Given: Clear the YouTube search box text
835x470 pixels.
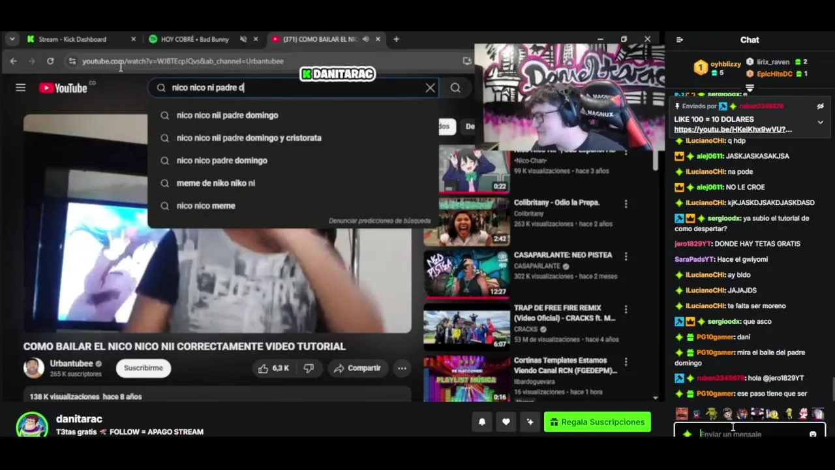Looking at the screenshot, I should (x=431, y=87).
